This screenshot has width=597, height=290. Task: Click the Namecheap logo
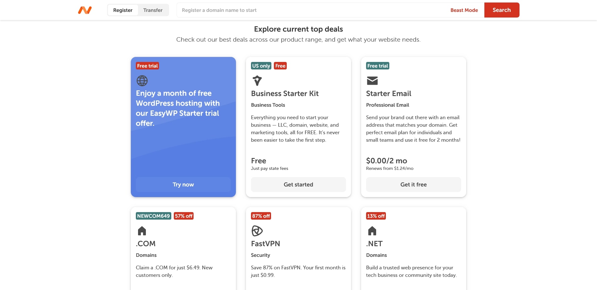pyautogui.click(x=84, y=10)
